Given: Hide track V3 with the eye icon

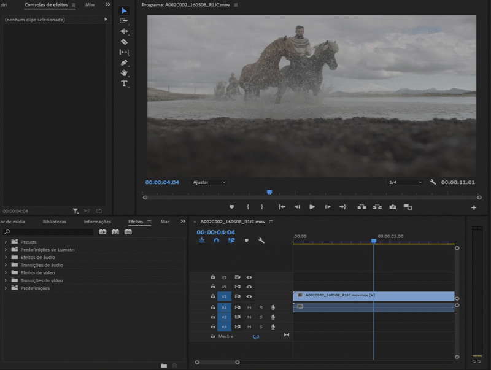Looking at the screenshot, I should tap(249, 277).
